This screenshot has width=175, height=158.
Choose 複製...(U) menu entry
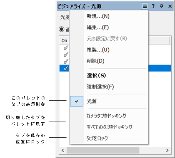pyautogui.click(x=109, y=49)
